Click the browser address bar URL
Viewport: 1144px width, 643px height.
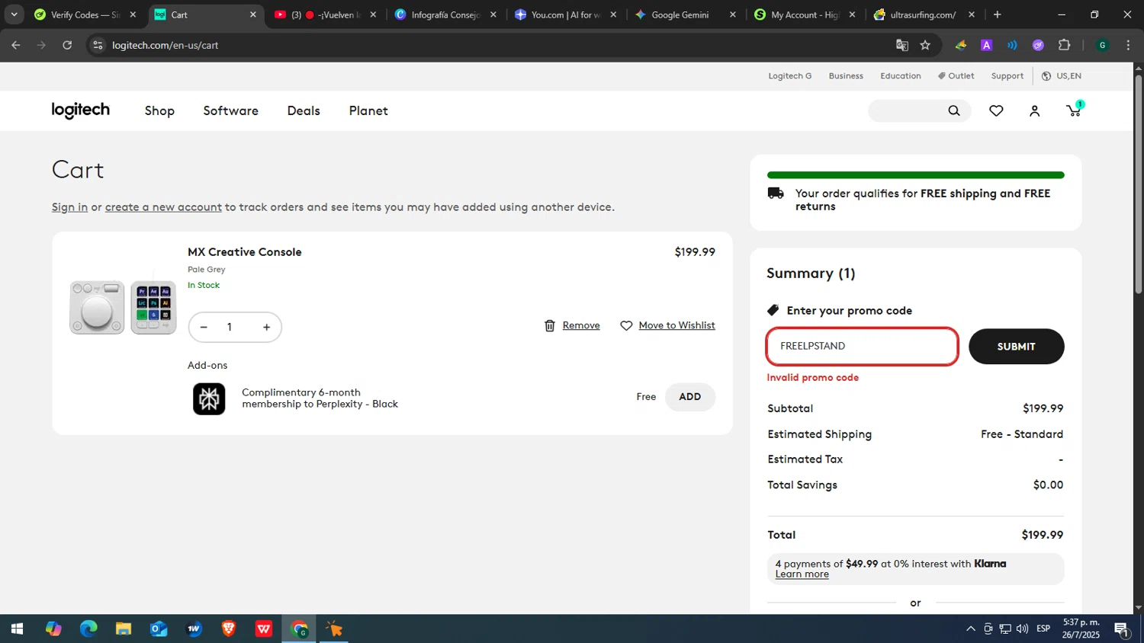pyautogui.click(x=165, y=45)
